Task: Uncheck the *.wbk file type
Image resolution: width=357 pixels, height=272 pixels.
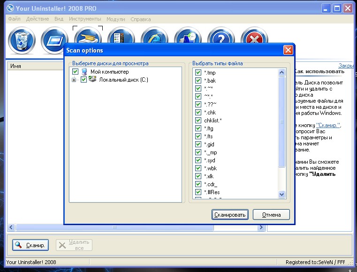Action: click(x=198, y=168)
